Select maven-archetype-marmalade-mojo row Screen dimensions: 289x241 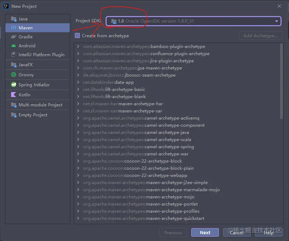point(177,190)
